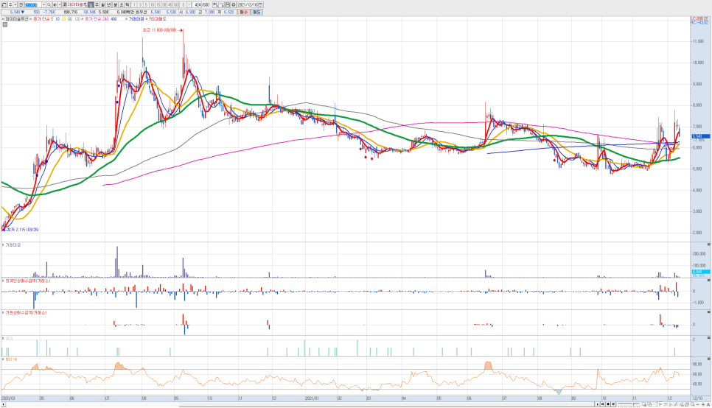The image size is (712, 408).
Task: Open dropdown beside the 주 box at top-left
Action: (15, 4)
